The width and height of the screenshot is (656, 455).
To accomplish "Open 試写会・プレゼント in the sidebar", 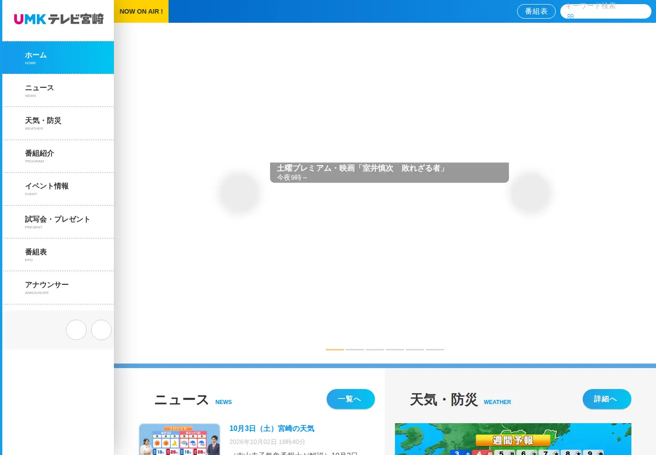I will (58, 222).
